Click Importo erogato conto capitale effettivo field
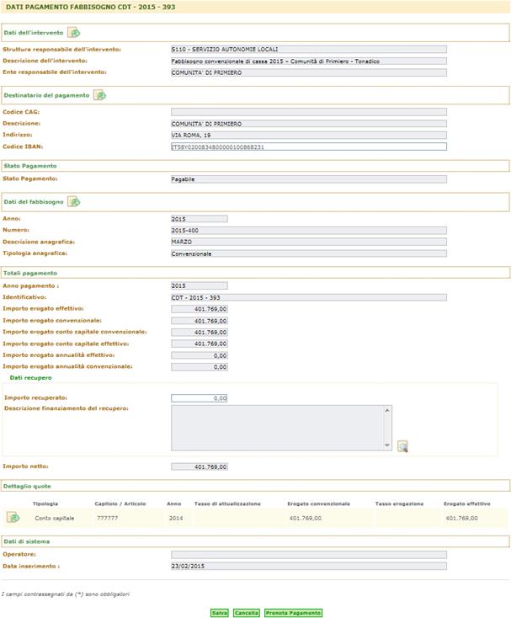Image resolution: width=527 pixels, height=618 pixels. pyautogui.click(x=199, y=344)
